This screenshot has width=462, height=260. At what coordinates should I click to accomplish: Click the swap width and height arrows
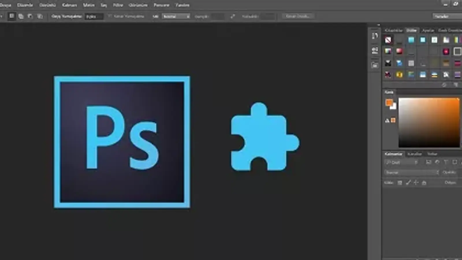233,16
